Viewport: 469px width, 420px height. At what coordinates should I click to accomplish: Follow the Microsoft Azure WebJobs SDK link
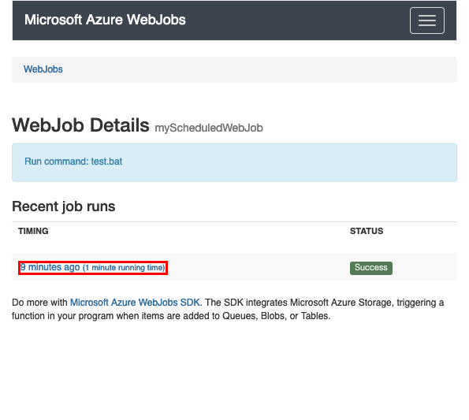(x=136, y=303)
